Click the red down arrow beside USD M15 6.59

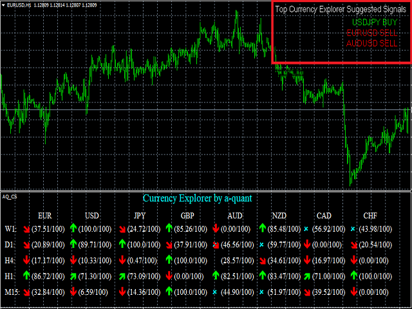[73, 292]
